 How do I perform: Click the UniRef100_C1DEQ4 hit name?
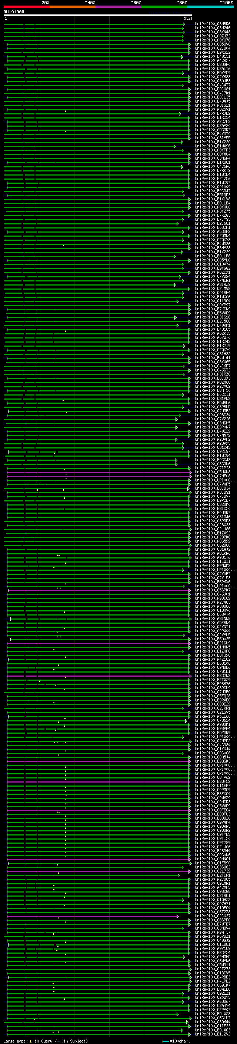pos(213,908)
